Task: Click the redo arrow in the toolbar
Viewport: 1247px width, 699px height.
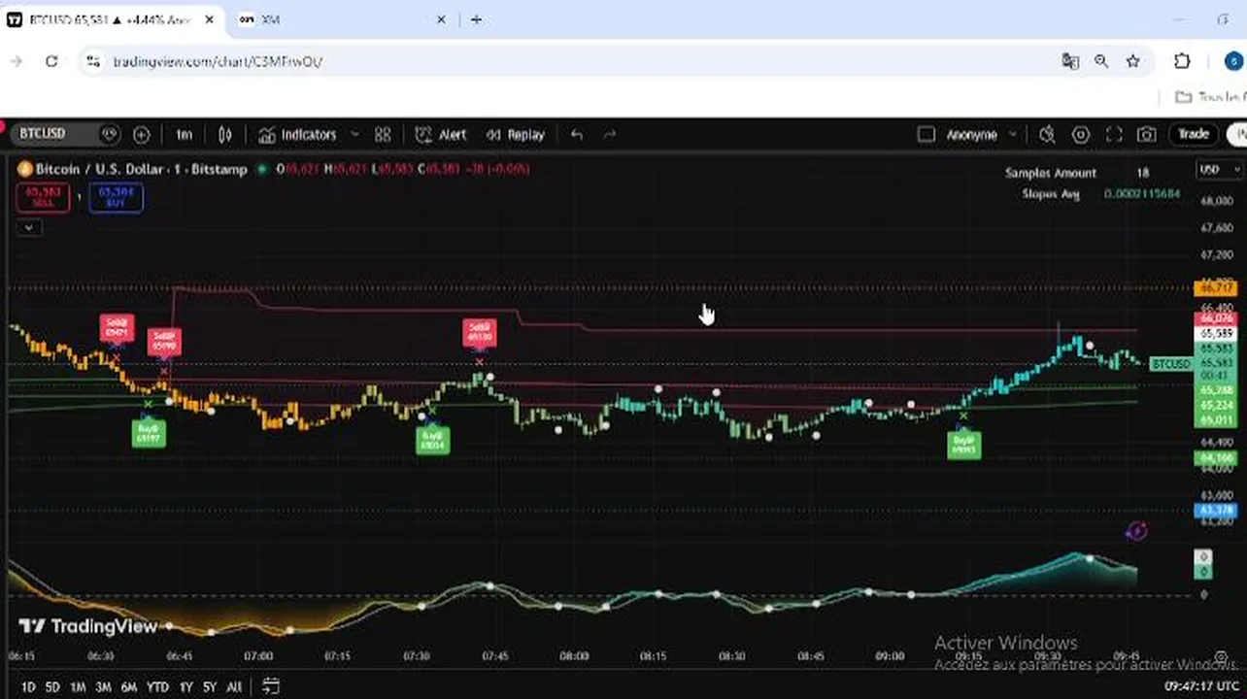Action: tap(610, 135)
